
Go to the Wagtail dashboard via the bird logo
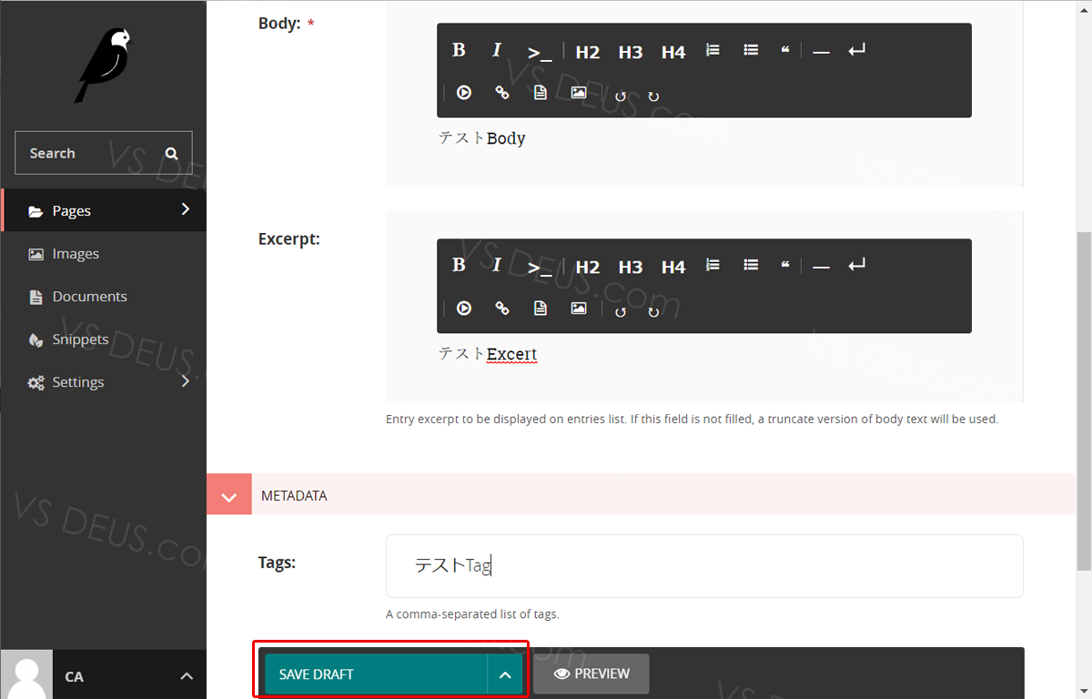point(103,64)
